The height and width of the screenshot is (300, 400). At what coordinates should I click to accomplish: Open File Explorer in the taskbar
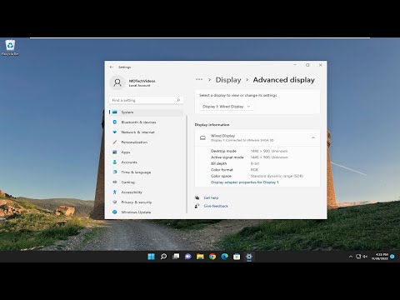[200, 257]
